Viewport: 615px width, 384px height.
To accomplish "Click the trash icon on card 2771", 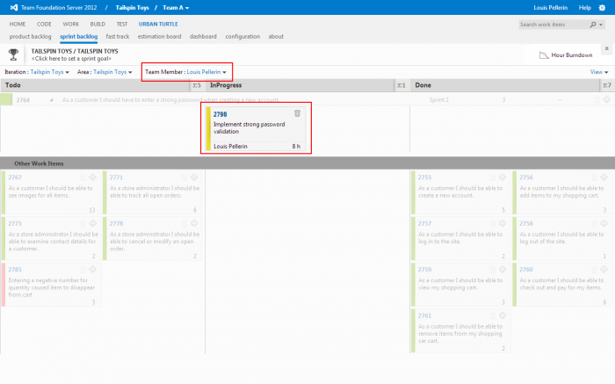I will 184,178.
